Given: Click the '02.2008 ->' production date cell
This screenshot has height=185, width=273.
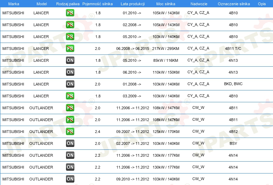Looking at the screenshot, I should [132, 25].
